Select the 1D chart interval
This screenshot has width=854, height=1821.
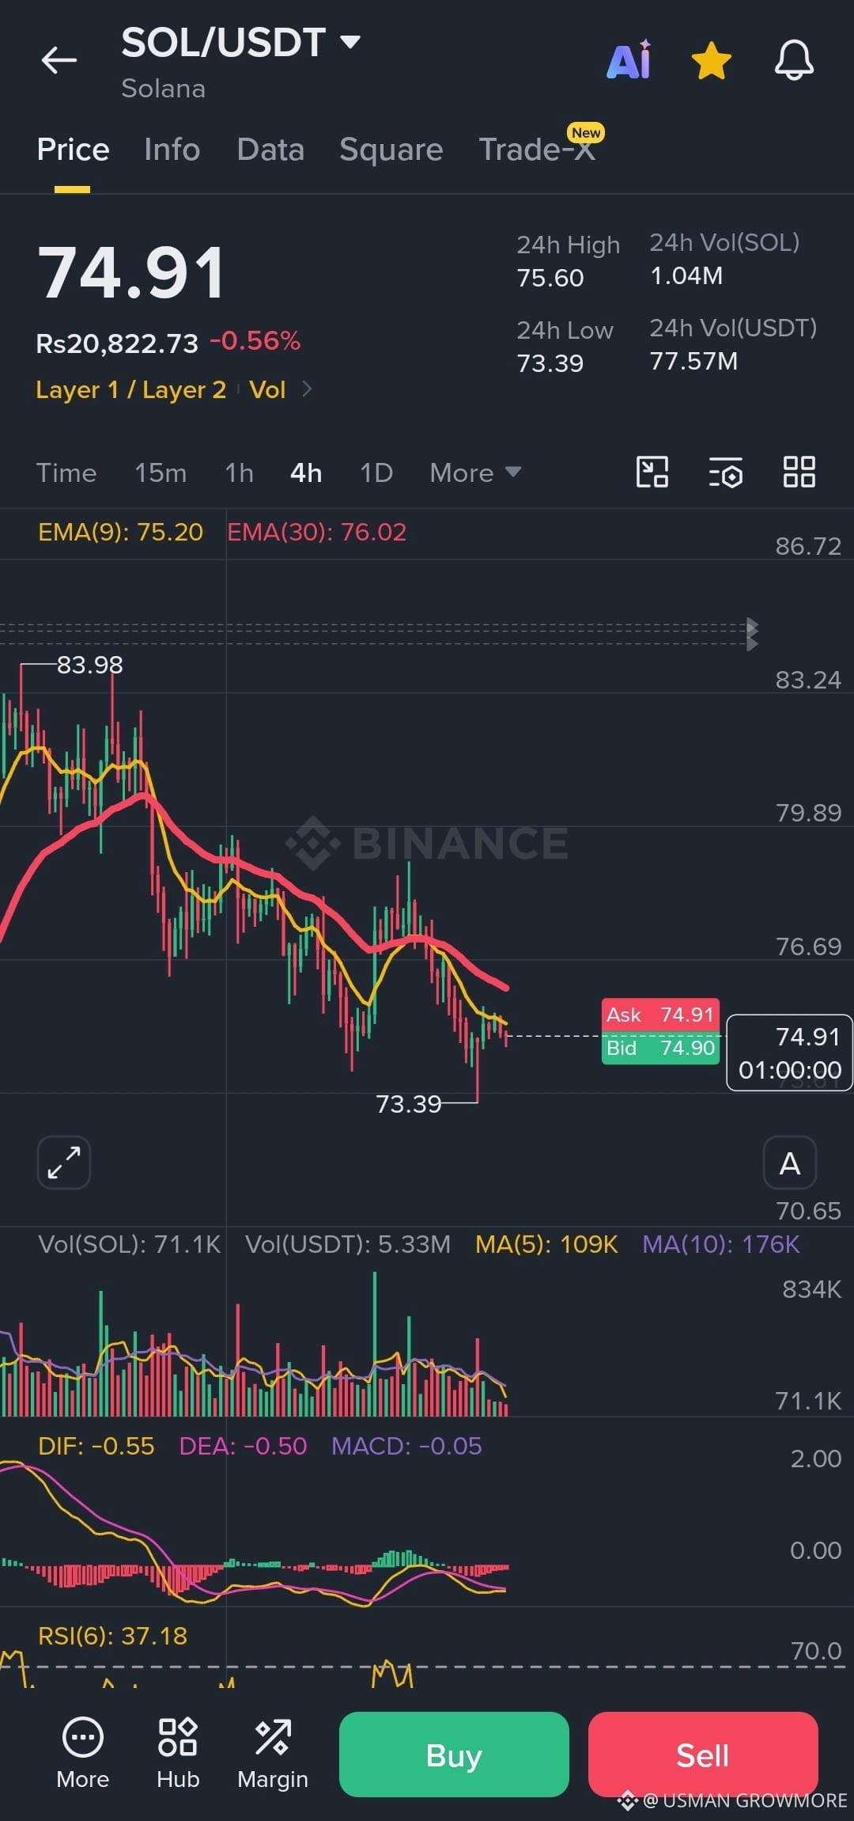[376, 473]
